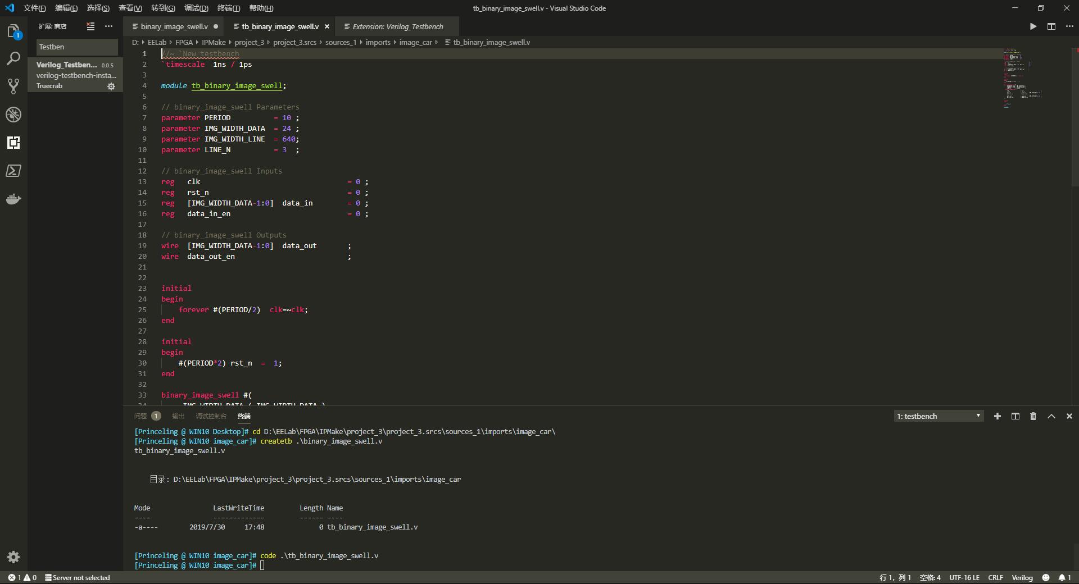This screenshot has width=1079, height=584.
Task: Open the Manage gear at activity bar bottom
Action: coord(13,557)
